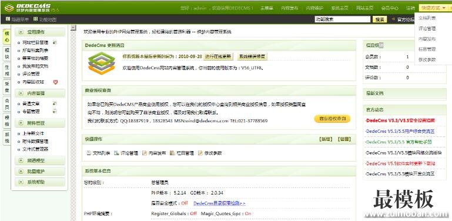Viewport: 452px width, 221px height.
Task: Click 注销 to log out
Action: (x=410, y=8)
